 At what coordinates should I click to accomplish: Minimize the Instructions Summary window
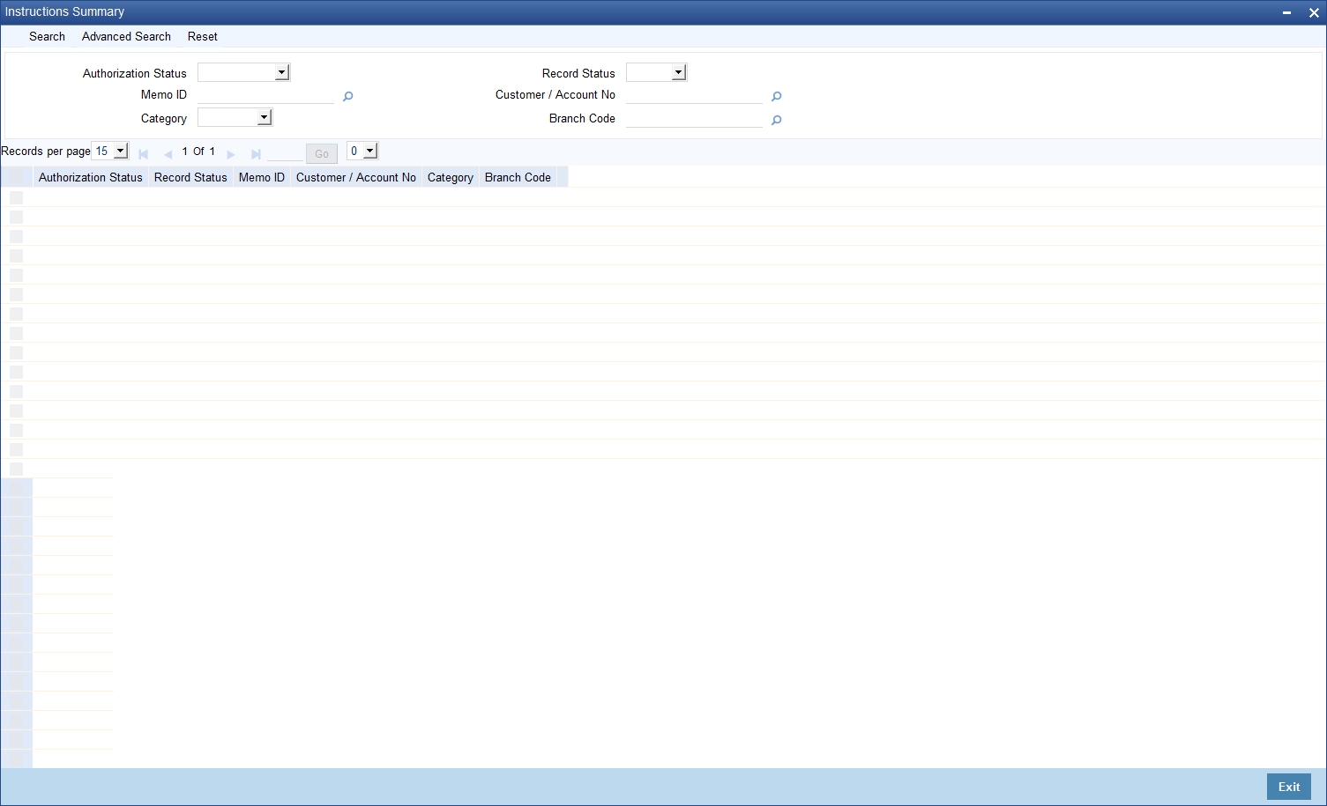tap(1287, 12)
